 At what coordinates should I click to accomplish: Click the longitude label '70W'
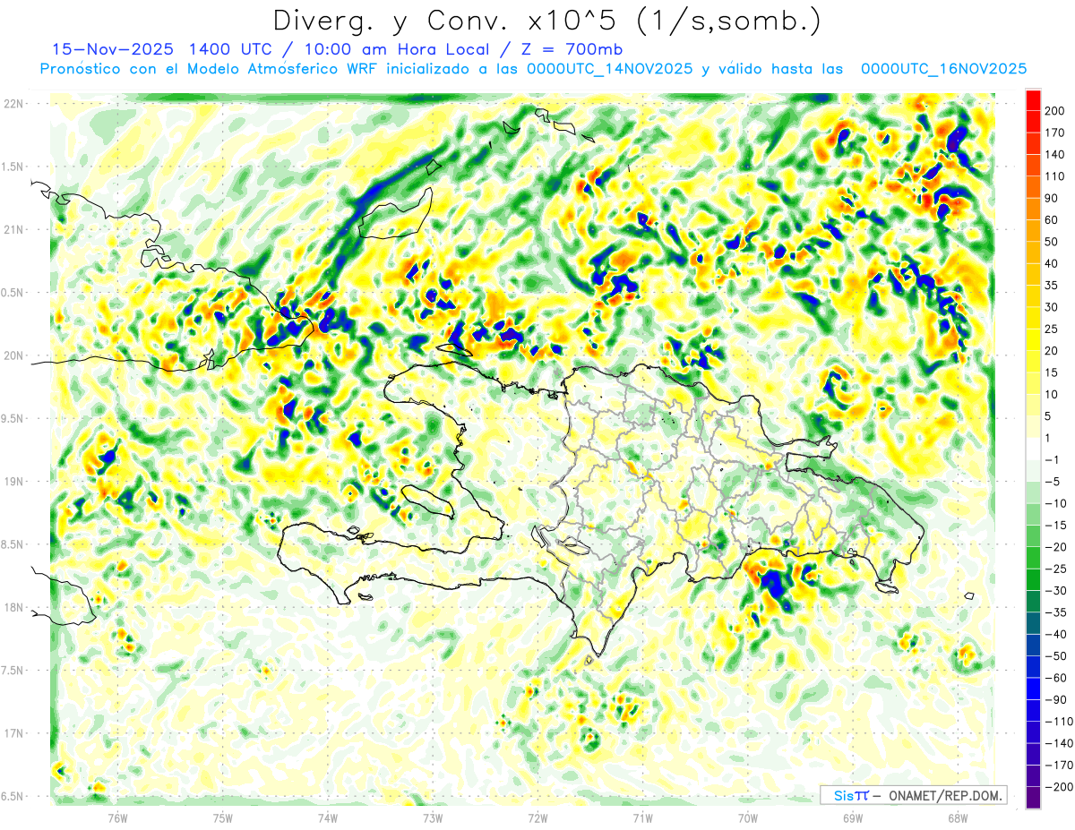(x=746, y=818)
